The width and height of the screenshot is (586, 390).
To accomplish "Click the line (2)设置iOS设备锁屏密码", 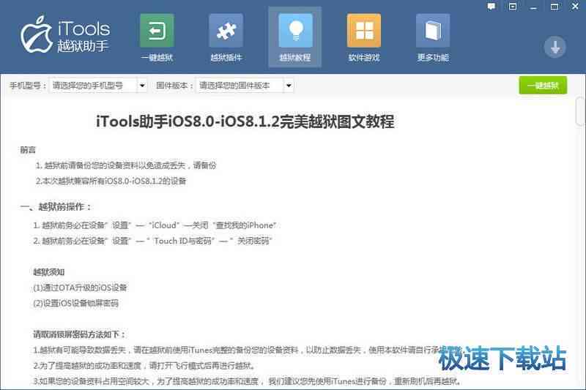I will pyautogui.click(x=76, y=304).
